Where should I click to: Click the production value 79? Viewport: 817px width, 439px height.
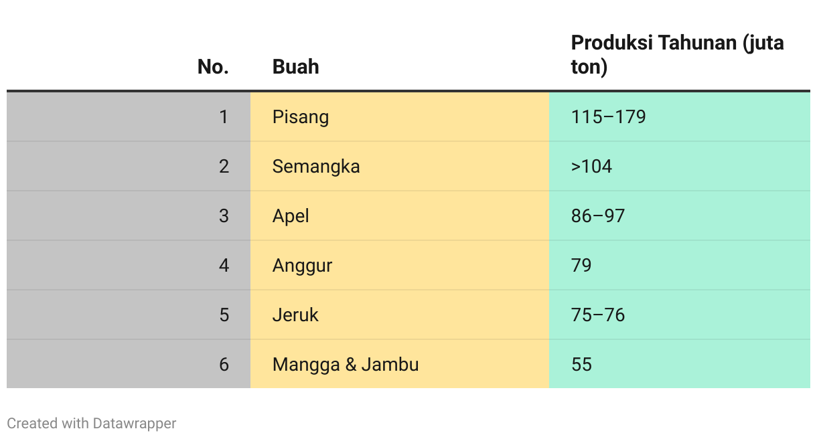(581, 266)
